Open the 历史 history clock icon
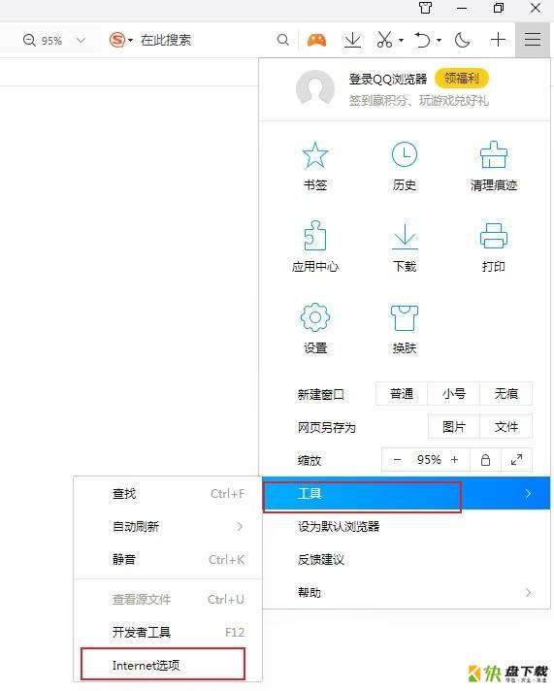554x691 pixels. pyautogui.click(x=405, y=154)
